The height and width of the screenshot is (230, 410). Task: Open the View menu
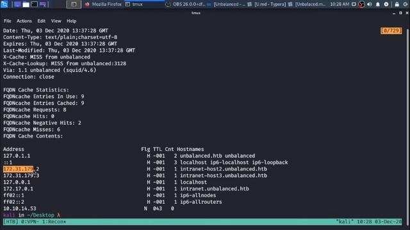[x=56, y=21]
